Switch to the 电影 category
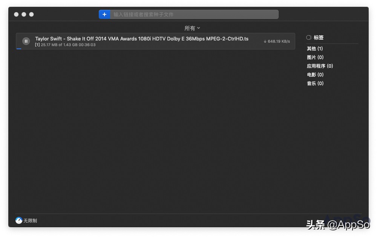 314,74
